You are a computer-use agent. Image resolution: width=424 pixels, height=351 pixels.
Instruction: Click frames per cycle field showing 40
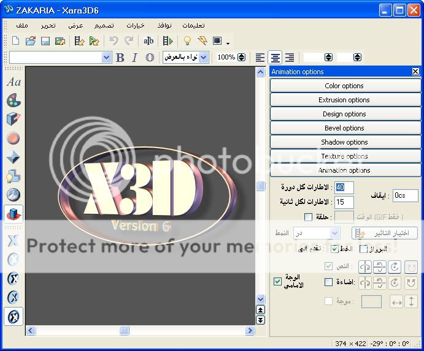[344, 187]
